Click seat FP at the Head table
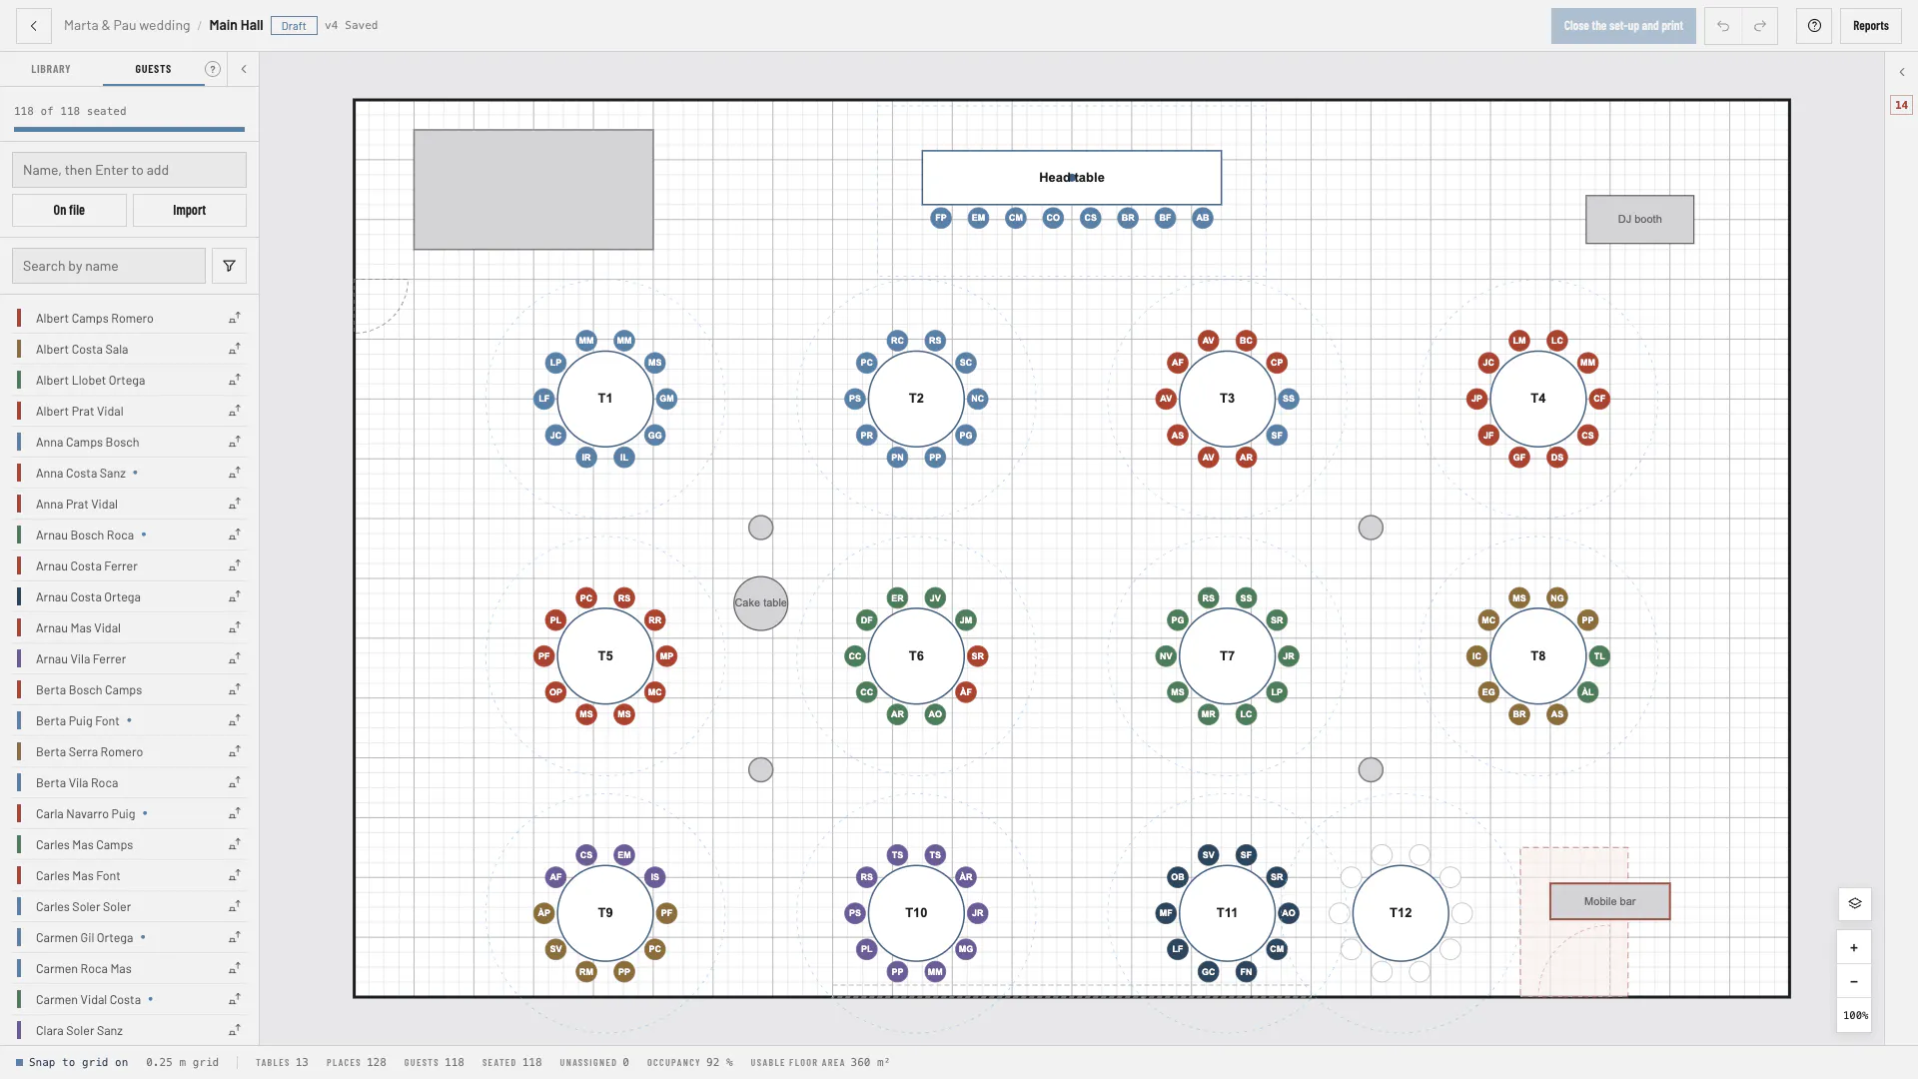 coord(940,218)
